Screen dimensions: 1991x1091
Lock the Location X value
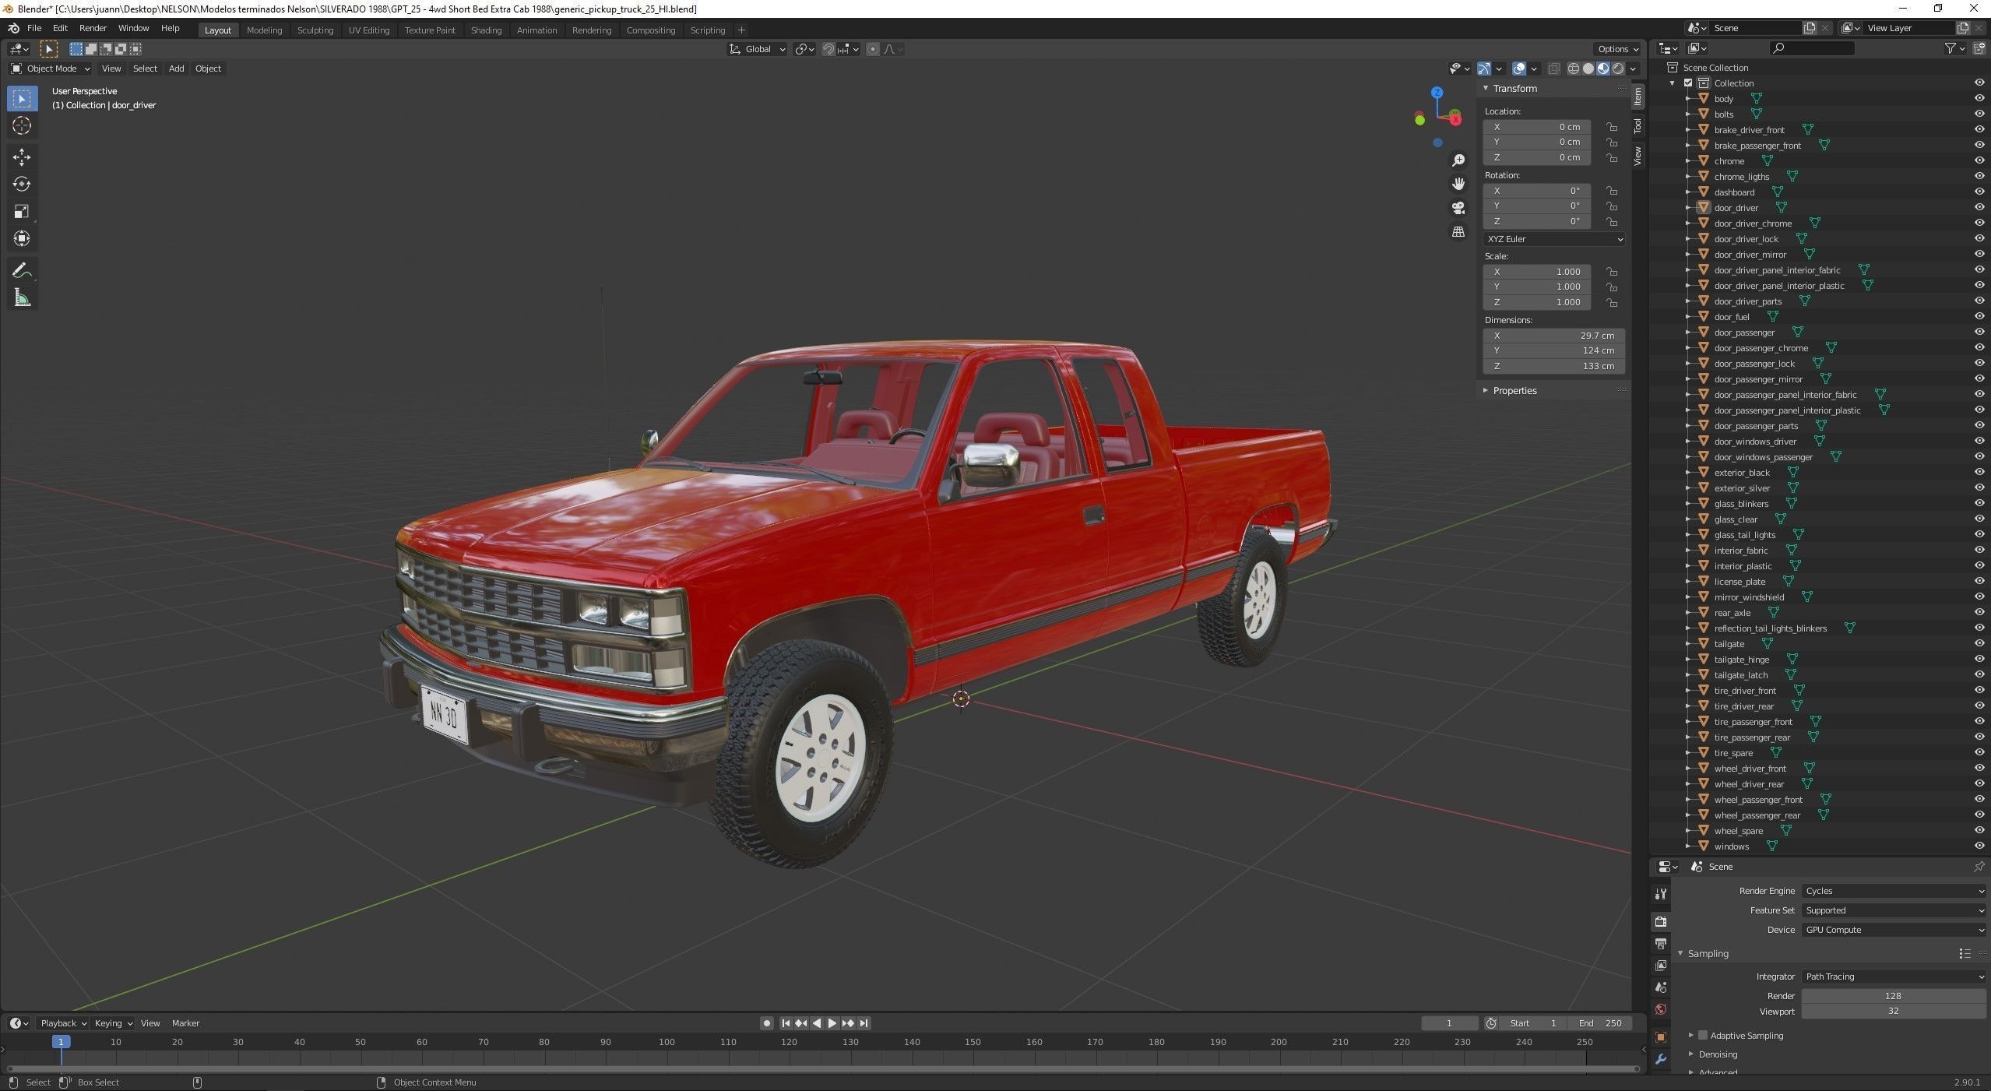(1611, 127)
